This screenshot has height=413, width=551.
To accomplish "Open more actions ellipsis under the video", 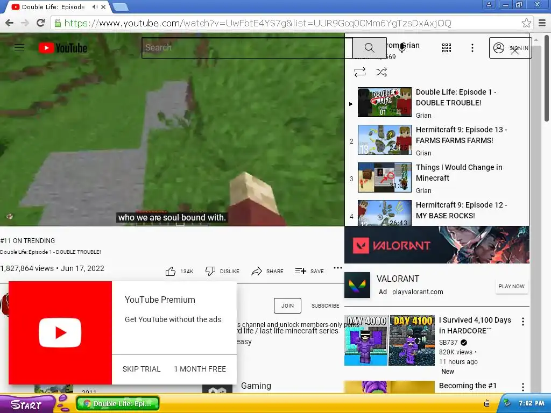I will pos(338,268).
